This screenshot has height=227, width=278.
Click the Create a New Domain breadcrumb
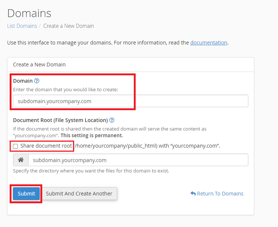point(69,26)
